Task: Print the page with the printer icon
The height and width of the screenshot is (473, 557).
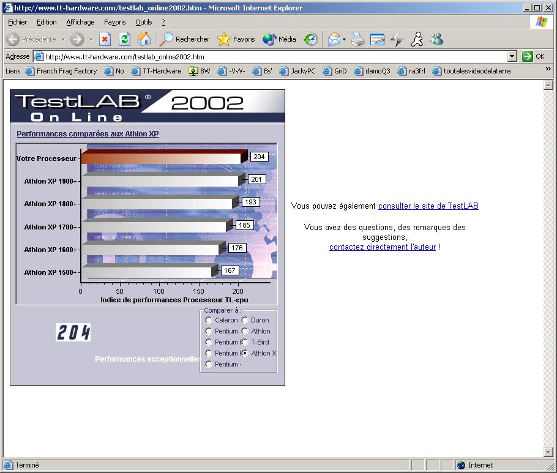Action: pos(358,39)
